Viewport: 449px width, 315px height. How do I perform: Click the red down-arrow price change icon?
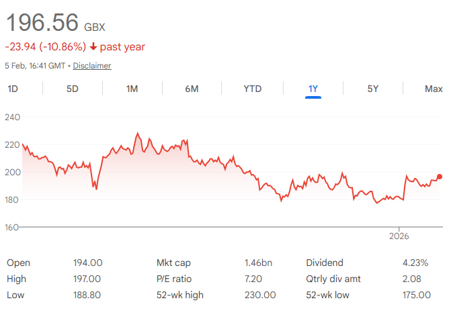[93, 47]
